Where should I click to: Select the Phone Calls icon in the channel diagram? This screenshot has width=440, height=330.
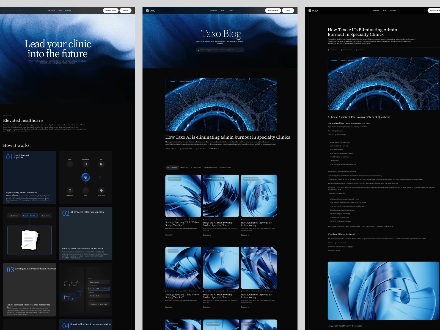click(86, 164)
